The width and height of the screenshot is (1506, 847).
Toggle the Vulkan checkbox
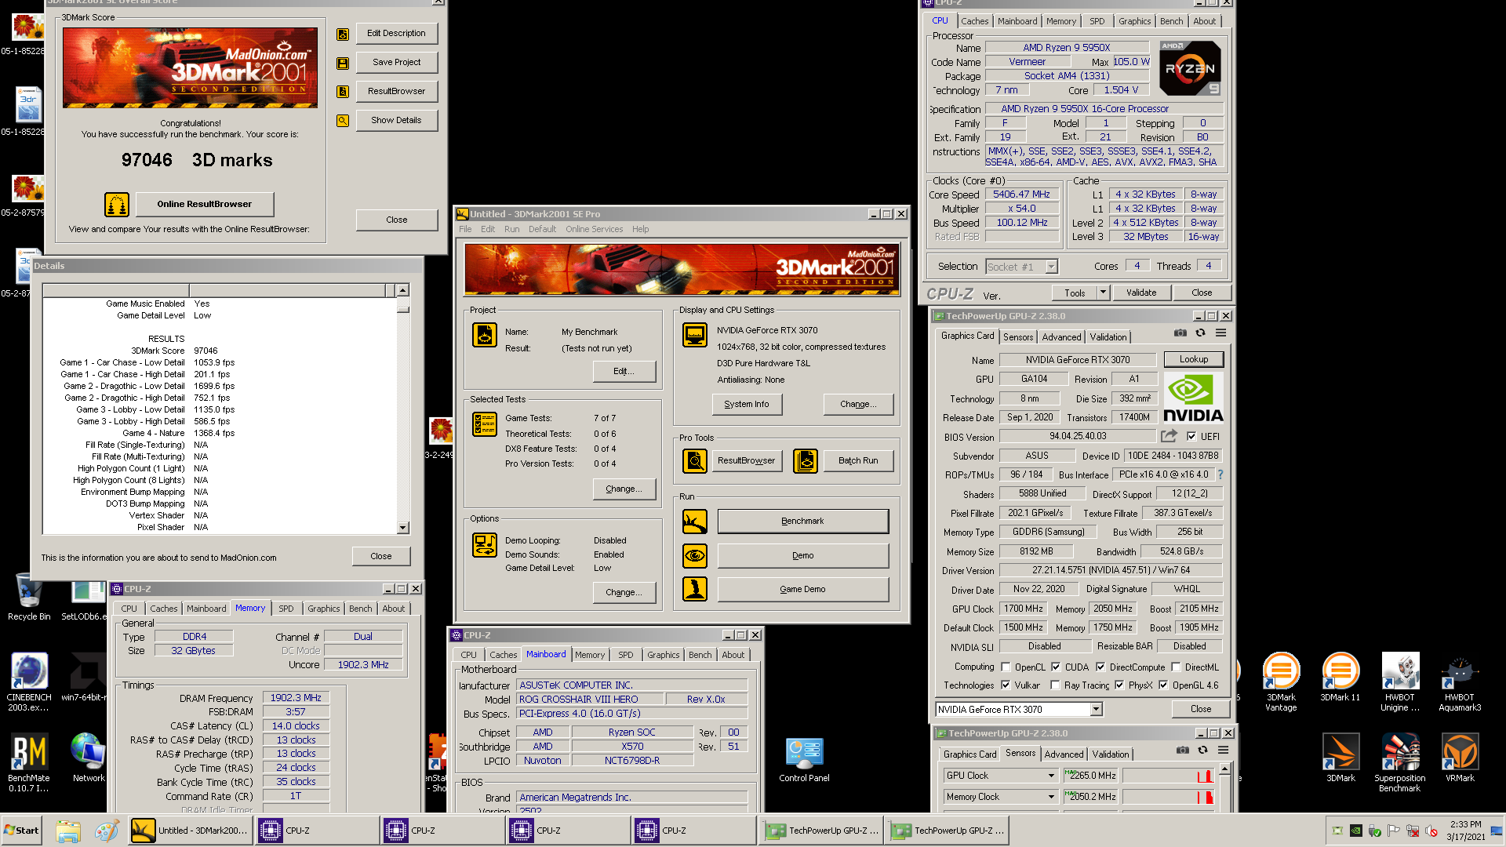click(x=1006, y=685)
